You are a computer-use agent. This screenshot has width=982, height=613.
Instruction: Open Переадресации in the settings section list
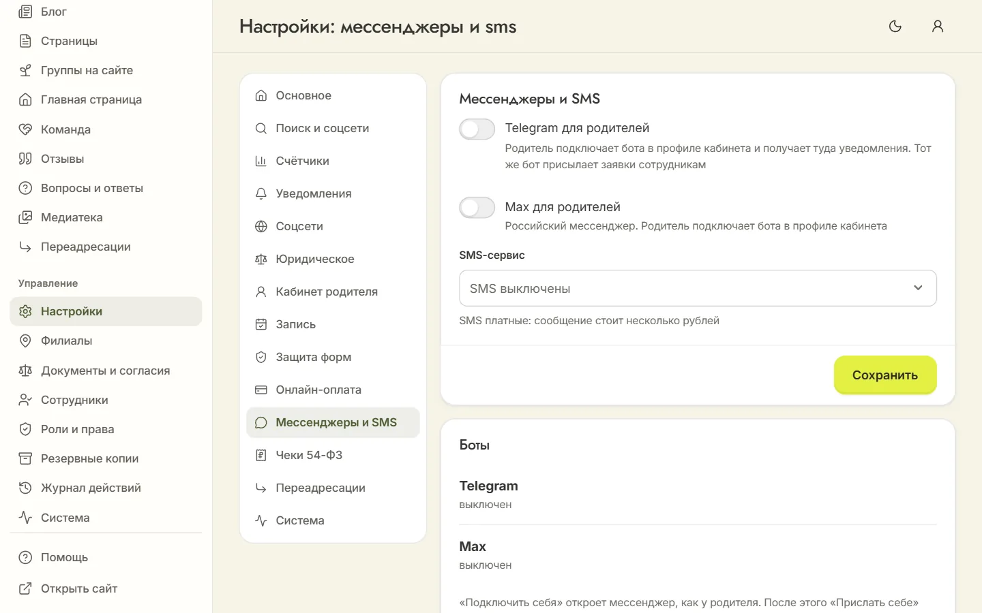(x=333, y=488)
